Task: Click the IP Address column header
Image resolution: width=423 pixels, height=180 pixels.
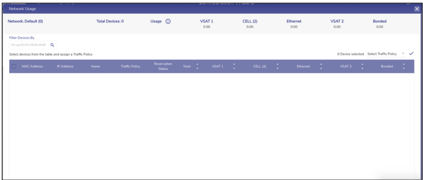Action: (x=64, y=67)
